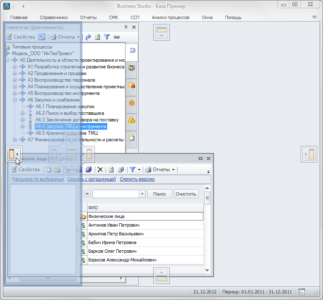Click the list's vertical scrollbar thumb
This screenshot has height=300, width=323.
tap(207, 198)
